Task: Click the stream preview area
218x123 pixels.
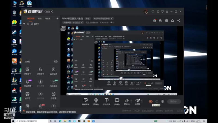Action: click(122, 61)
